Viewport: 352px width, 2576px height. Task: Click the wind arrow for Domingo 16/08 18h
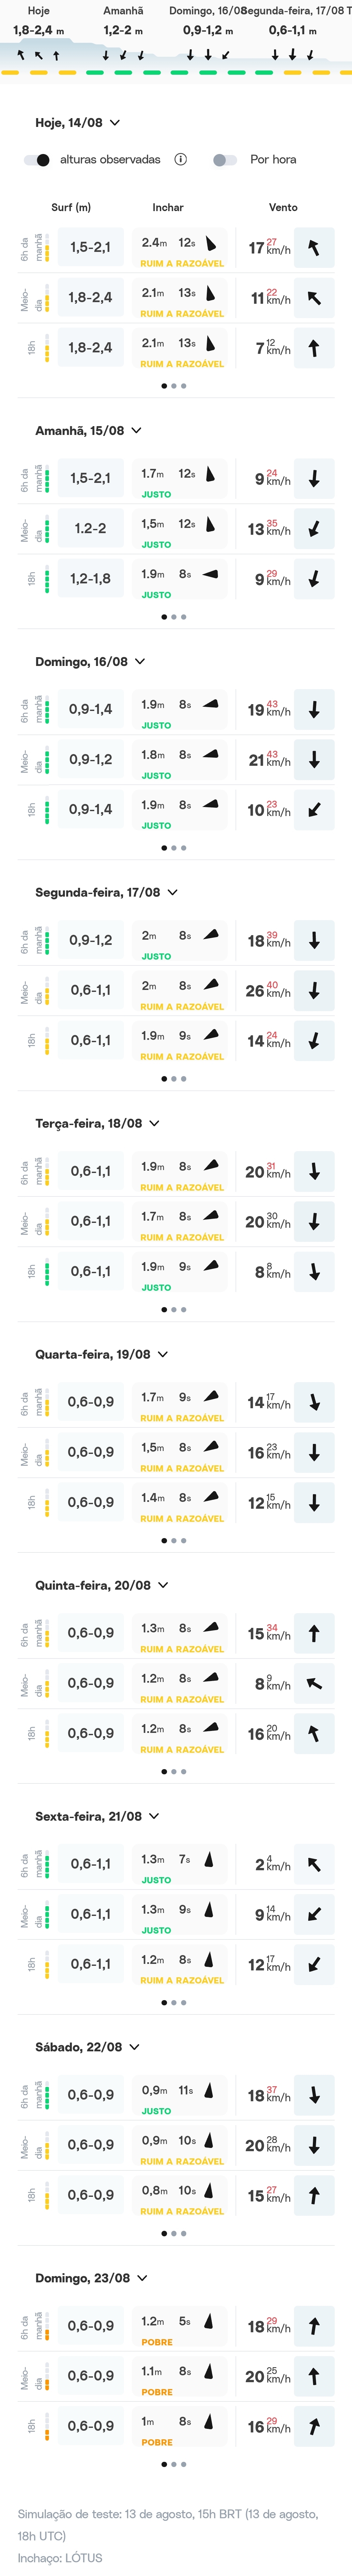tap(314, 810)
